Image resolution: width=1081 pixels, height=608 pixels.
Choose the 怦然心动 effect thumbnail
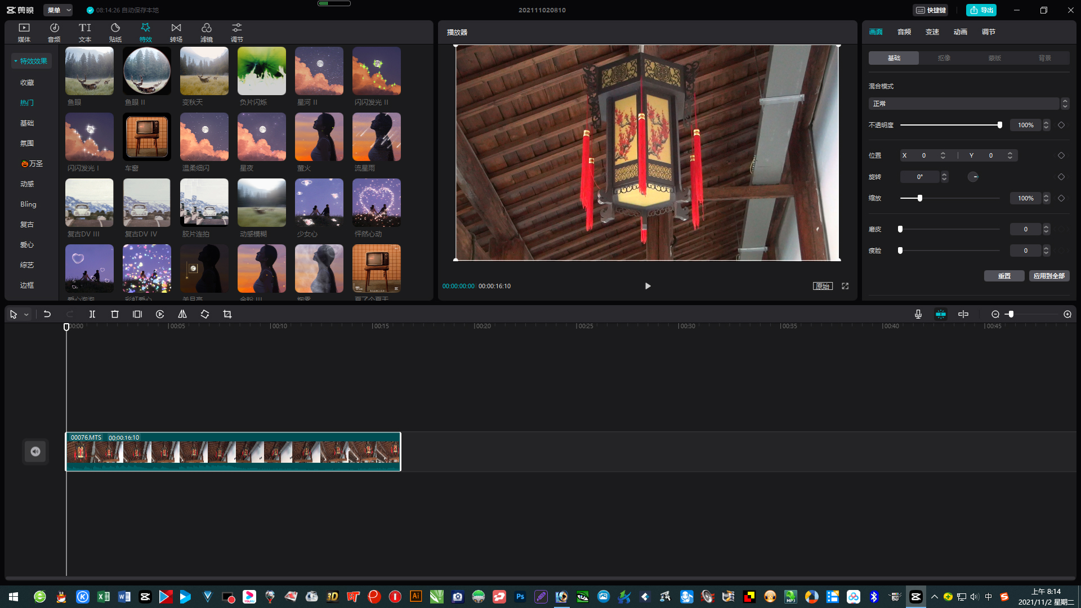tap(377, 203)
